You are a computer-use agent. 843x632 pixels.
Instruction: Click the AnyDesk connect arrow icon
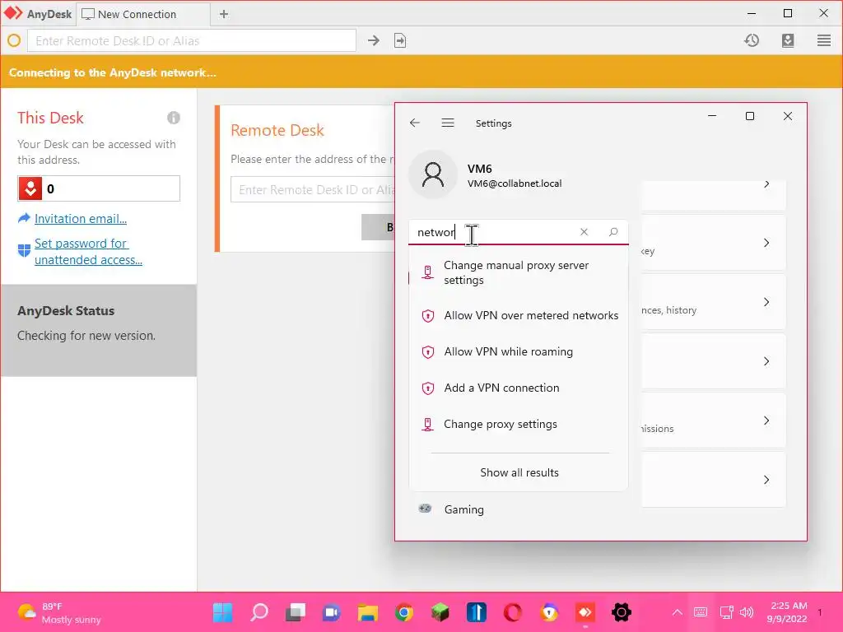[374, 40]
